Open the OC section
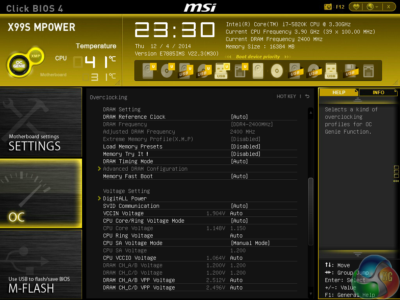This screenshot has height=300, width=400. (x=41, y=193)
